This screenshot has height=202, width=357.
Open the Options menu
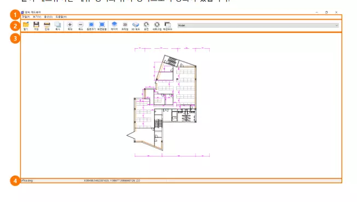[x=48, y=17]
